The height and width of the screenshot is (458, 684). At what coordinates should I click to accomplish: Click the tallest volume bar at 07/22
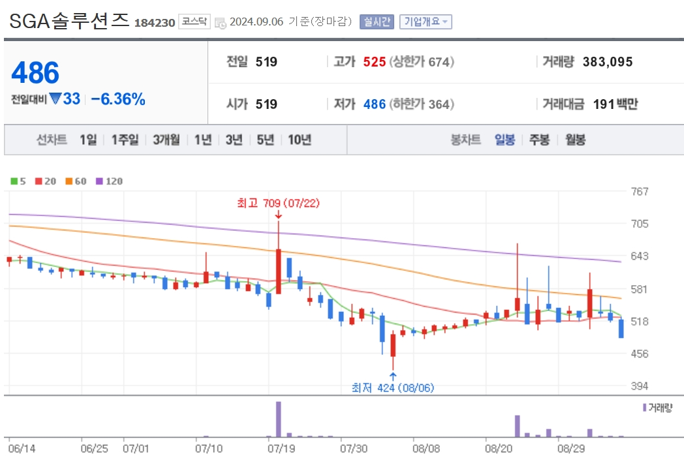click(x=278, y=419)
